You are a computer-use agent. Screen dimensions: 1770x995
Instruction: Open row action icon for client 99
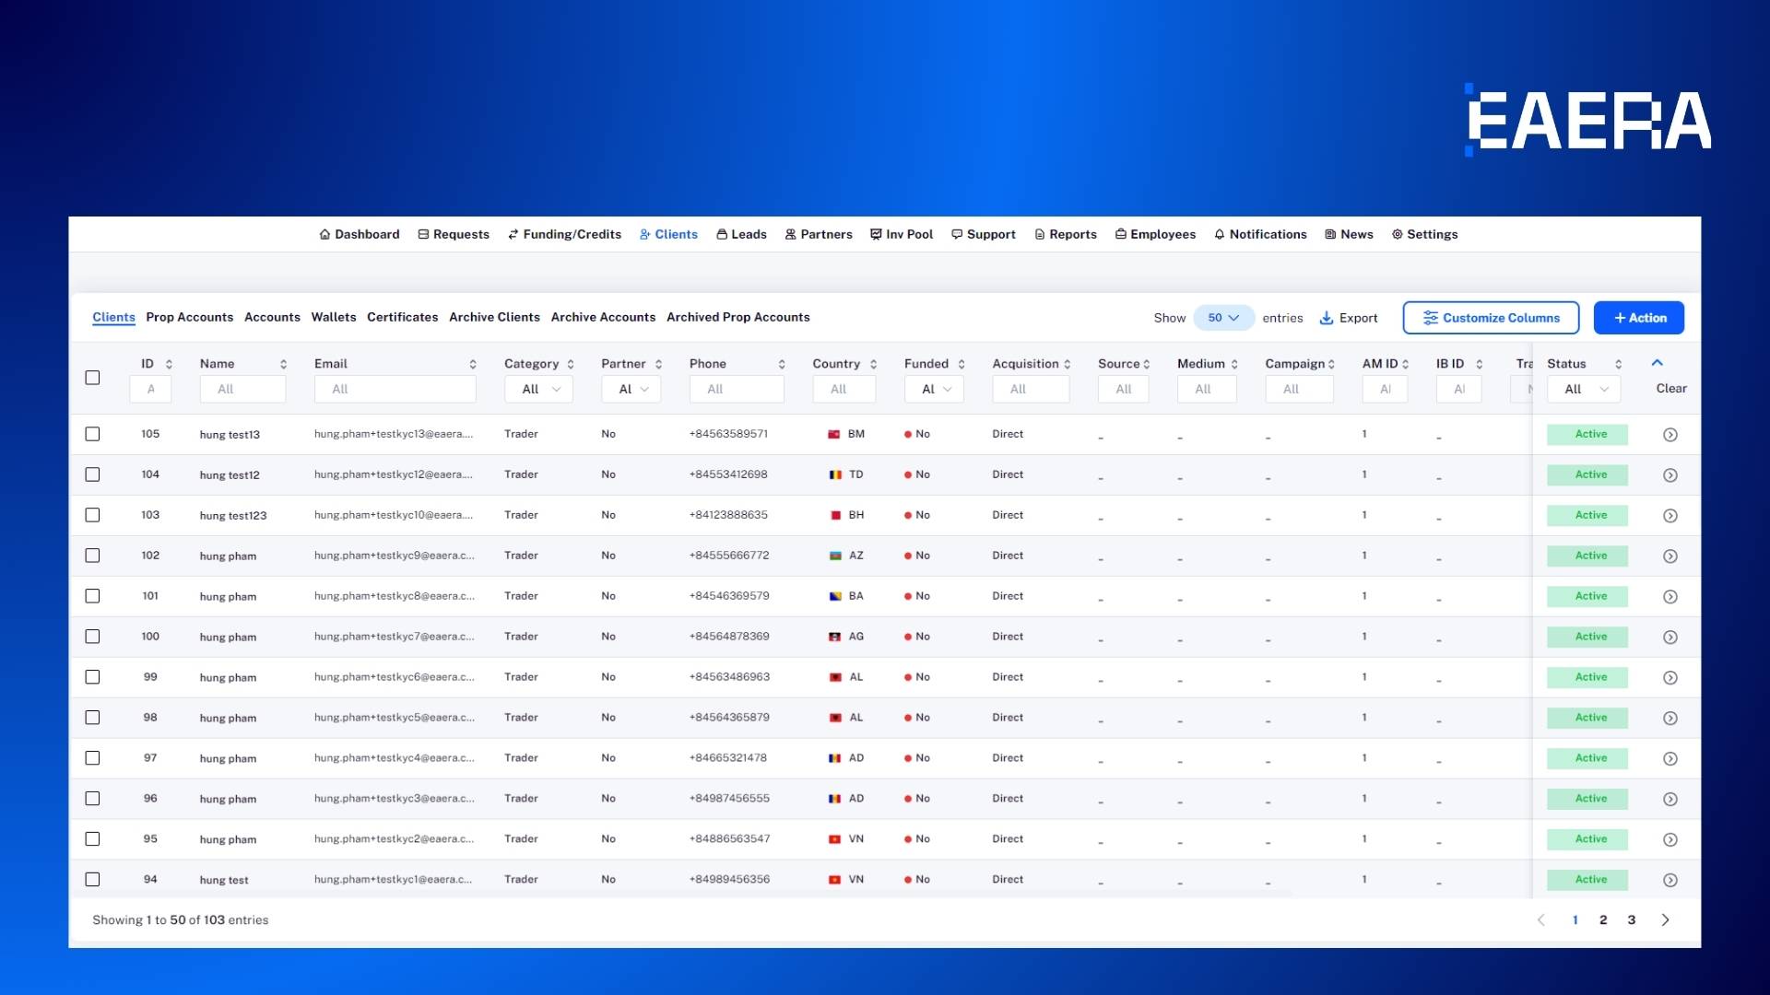point(1670,678)
